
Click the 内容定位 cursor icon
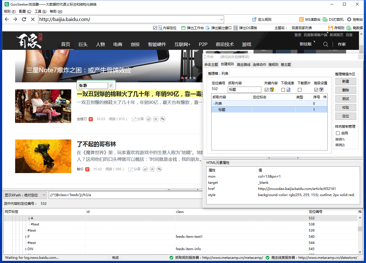tap(160, 28)
